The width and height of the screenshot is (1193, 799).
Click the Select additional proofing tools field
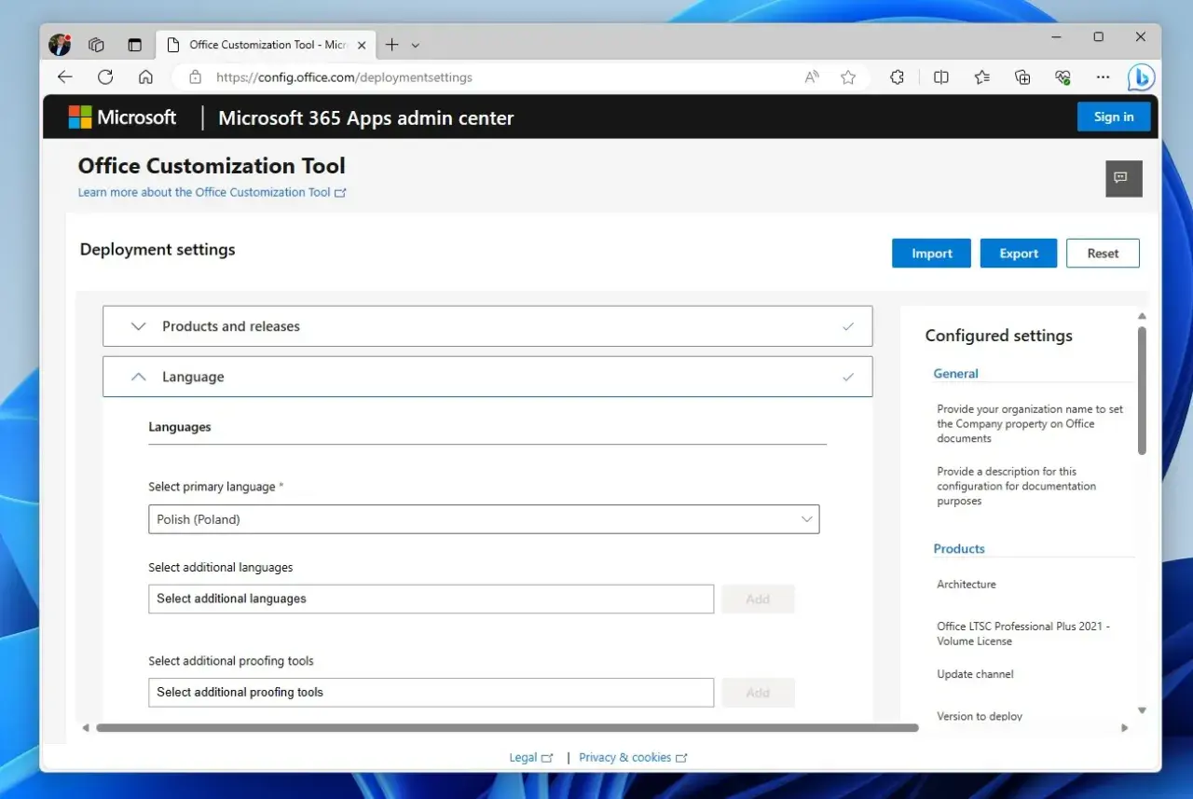tap(431, 692)
